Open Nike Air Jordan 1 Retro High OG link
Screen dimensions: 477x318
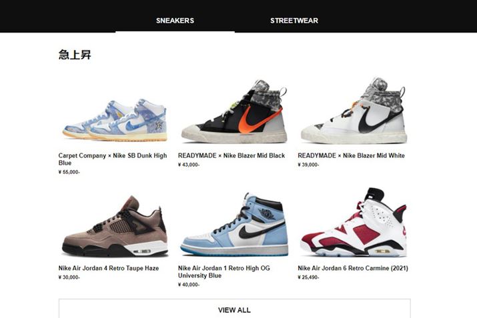[224, 272]
